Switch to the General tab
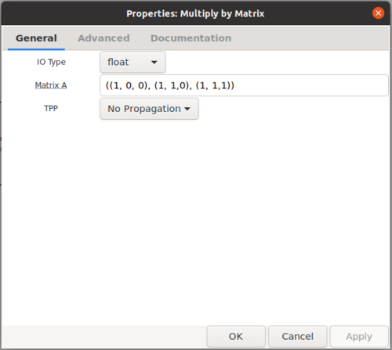Screen dimensions: 392x350 coord(36,38)
